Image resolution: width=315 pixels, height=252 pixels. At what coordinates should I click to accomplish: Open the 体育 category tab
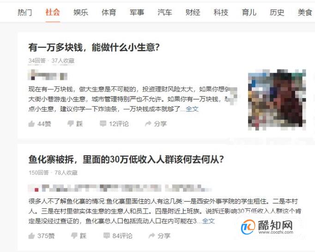pyautogui.click(x=109, y=12)
